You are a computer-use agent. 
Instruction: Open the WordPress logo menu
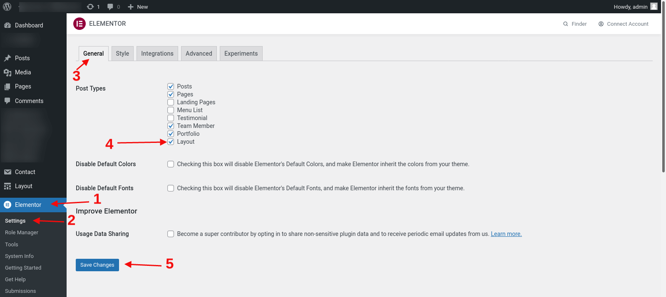[x=7, y=7]
